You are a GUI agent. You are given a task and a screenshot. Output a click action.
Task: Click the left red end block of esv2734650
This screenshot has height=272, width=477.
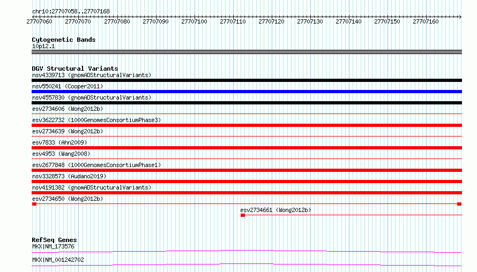34,204
